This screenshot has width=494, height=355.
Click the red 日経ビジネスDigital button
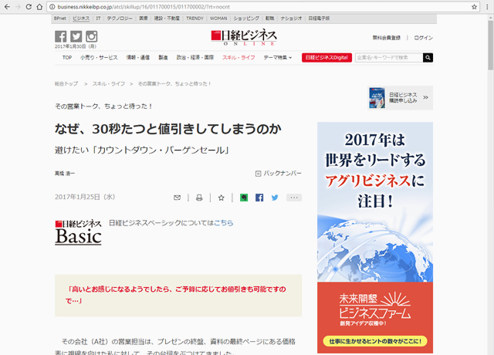click(327, 57)
